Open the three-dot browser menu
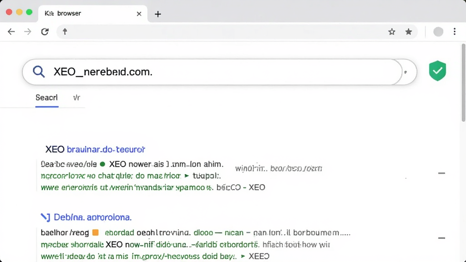This screenshot has height=262, width=466. tap(455, 31)
